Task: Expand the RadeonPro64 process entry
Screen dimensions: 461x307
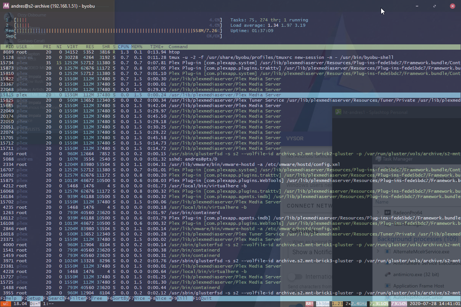Action: pyautogui.click(x=378, y=213)
